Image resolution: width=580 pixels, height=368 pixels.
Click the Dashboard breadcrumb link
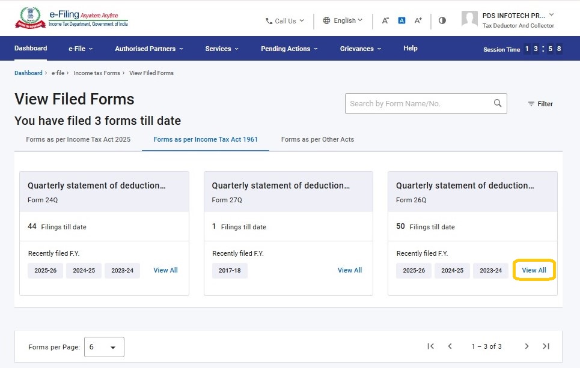[28, 73]
